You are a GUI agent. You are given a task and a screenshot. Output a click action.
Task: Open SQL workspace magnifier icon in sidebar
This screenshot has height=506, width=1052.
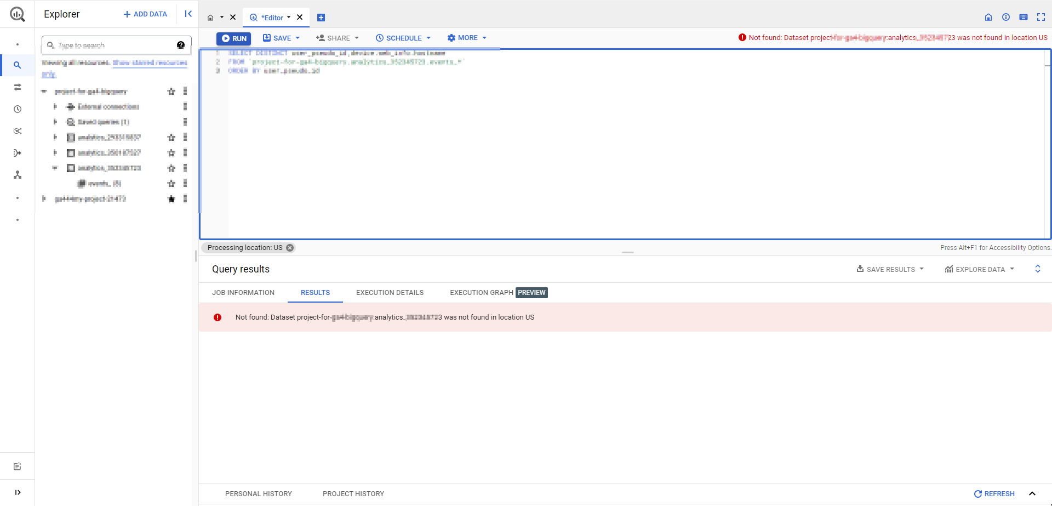[x=18, y=65]
